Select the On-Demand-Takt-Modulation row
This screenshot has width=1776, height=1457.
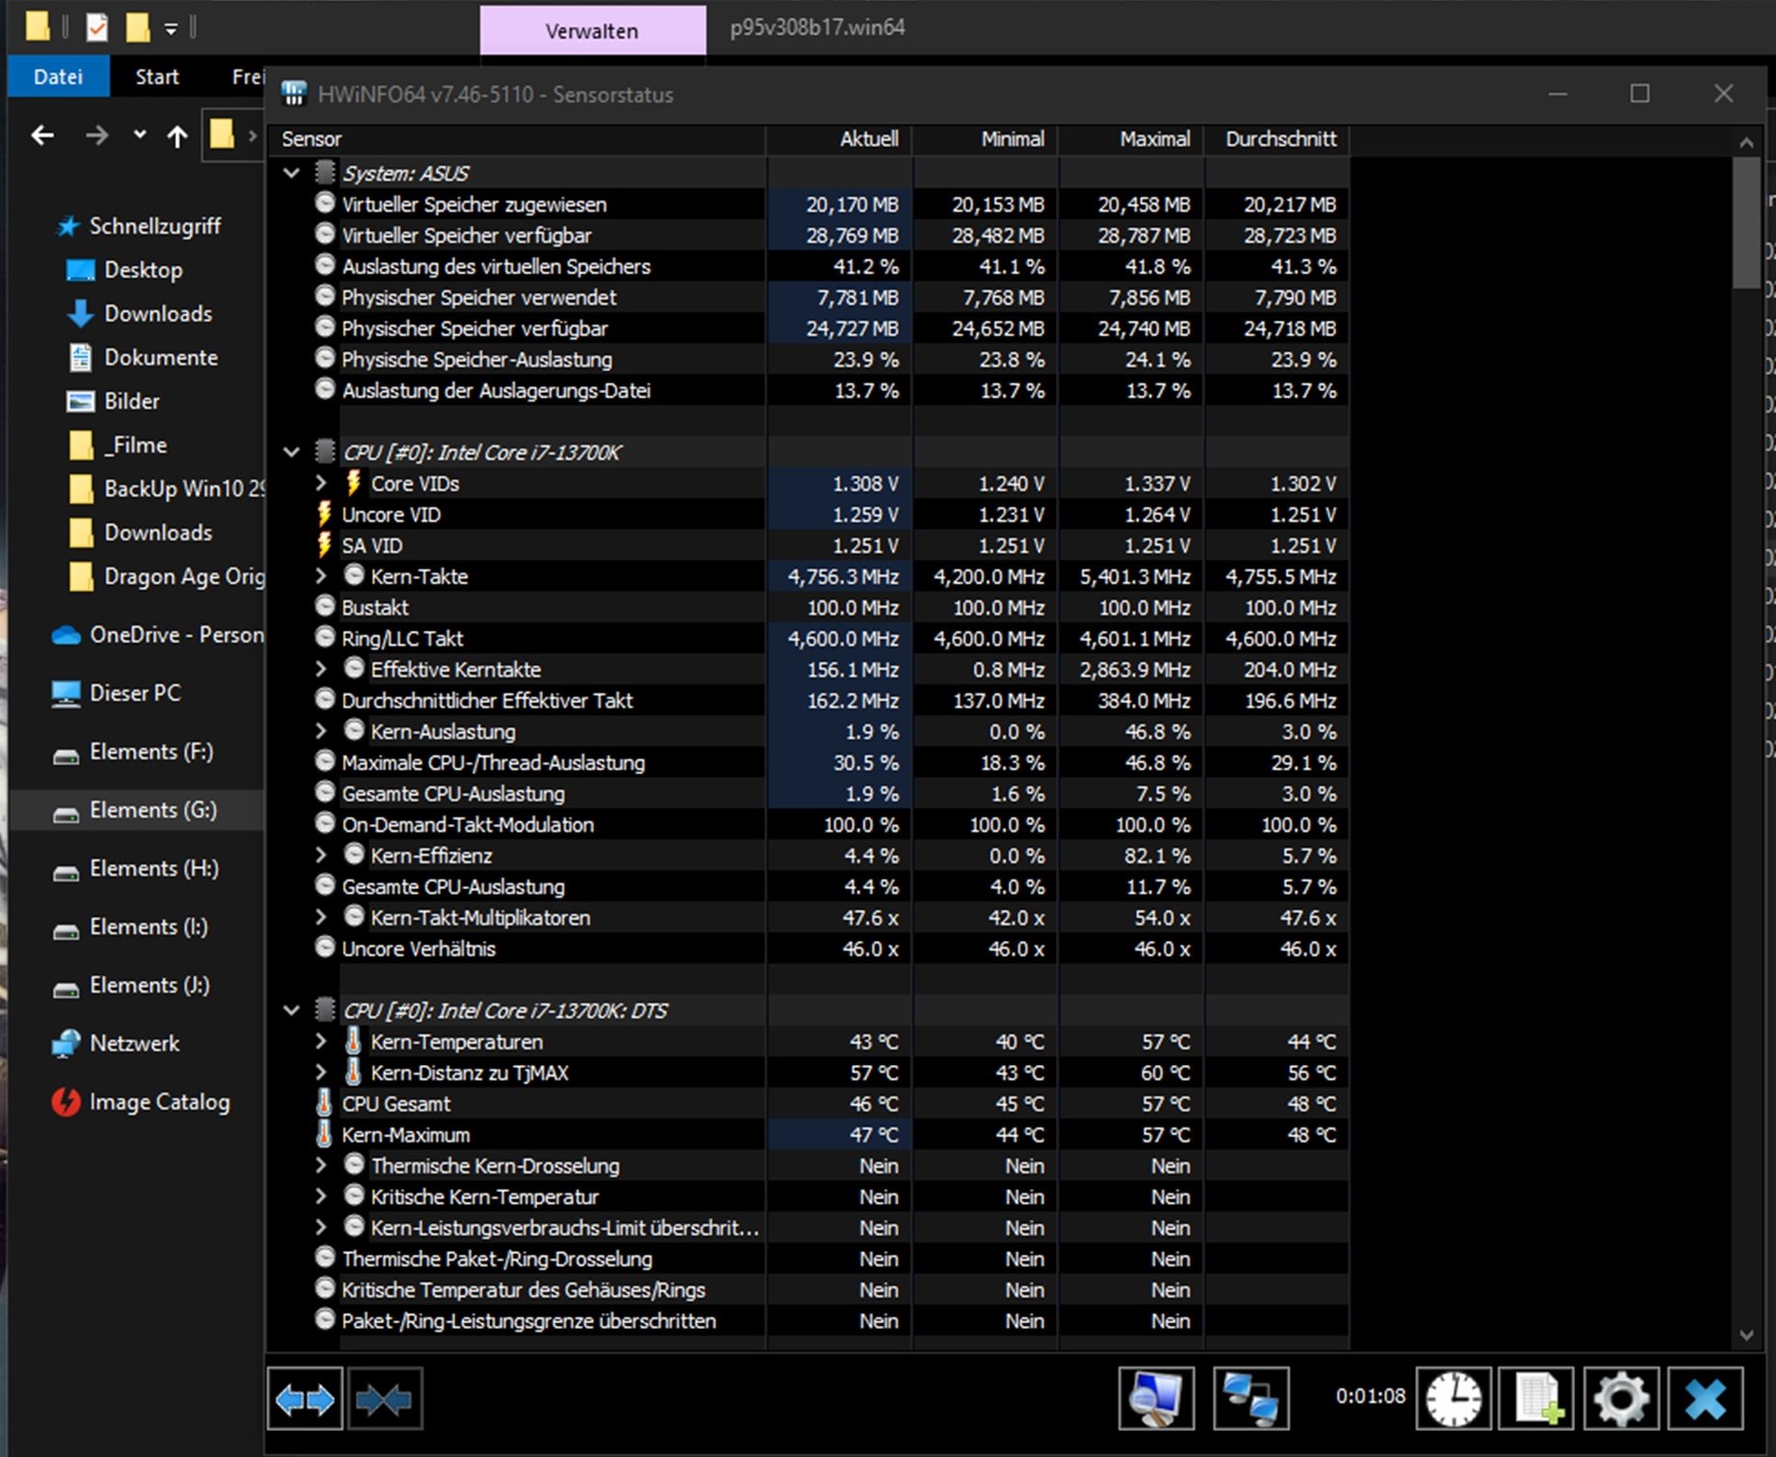(809, 824)
